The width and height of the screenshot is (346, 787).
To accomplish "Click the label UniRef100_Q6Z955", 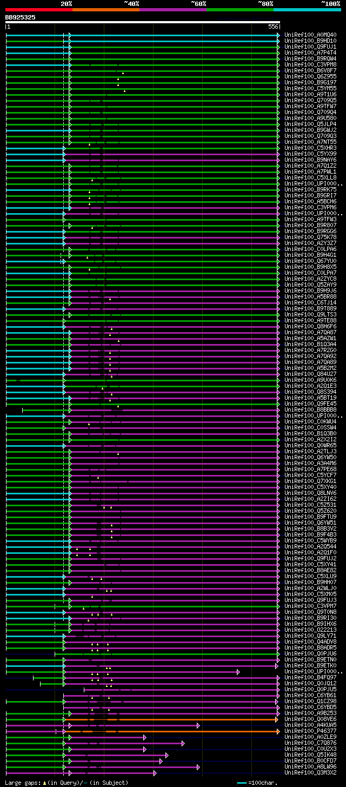I will point(310,76).
